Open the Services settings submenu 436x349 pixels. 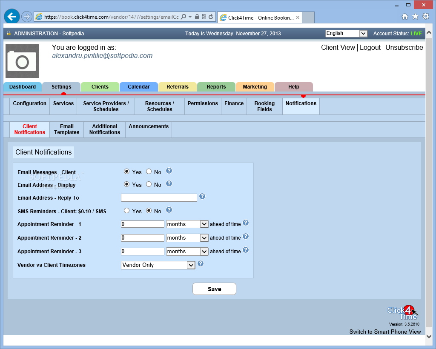coord(63,106)
